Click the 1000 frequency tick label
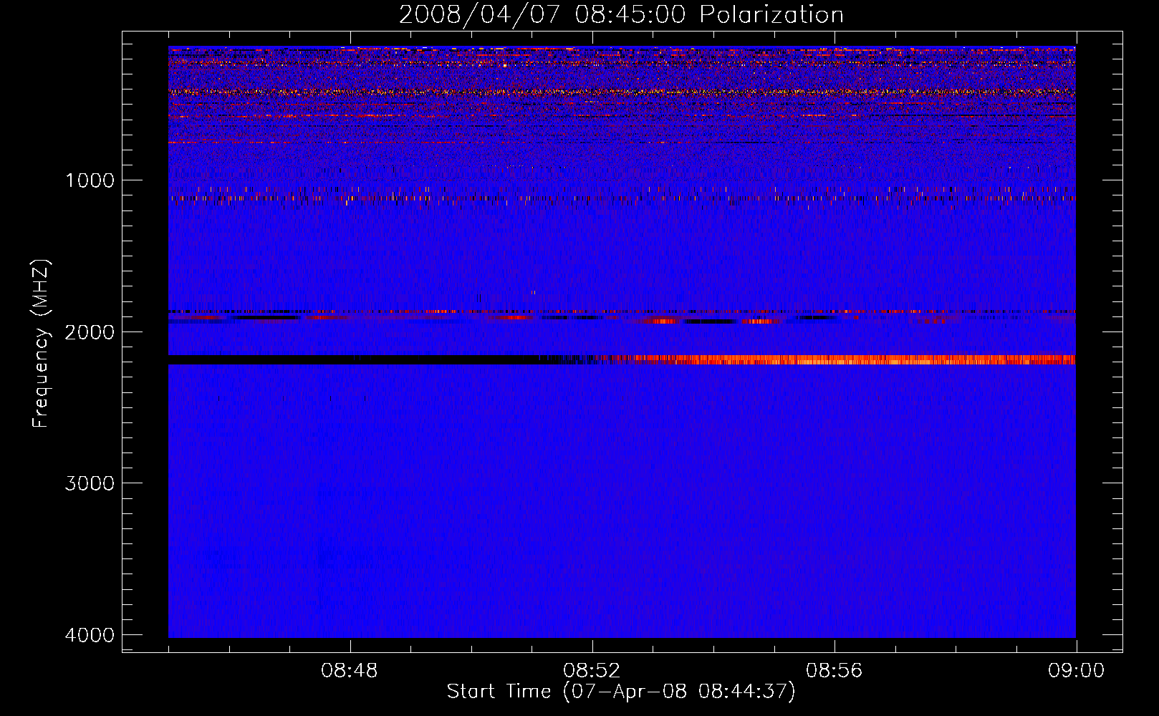This screenshot has height=716, width=1159. (x=90, y=180)
